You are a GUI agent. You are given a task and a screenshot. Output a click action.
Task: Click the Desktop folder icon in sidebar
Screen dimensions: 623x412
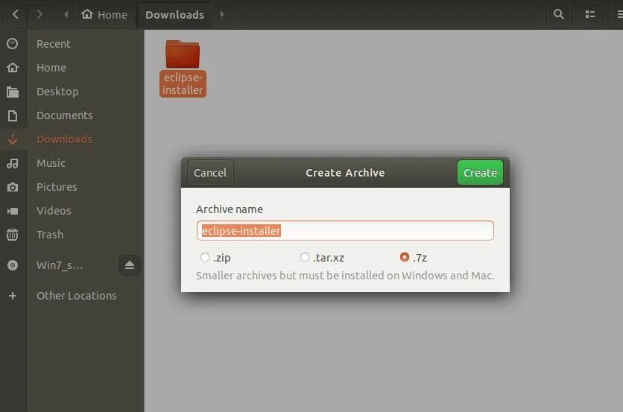(13, 92)
